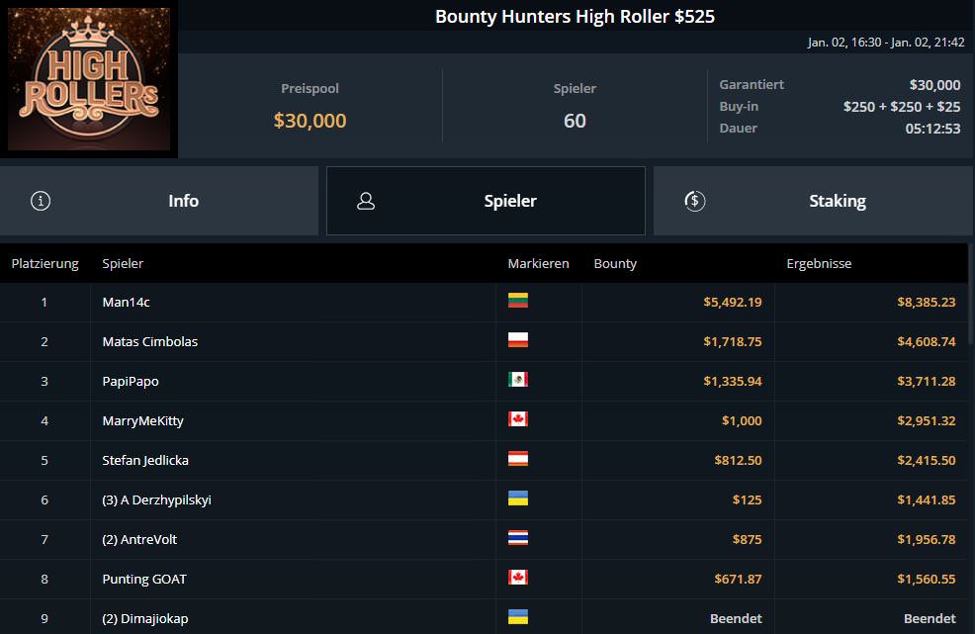The image size is (975, 634).
Task: Click the person icon on Spieler tab
Action: coord(366,201)
